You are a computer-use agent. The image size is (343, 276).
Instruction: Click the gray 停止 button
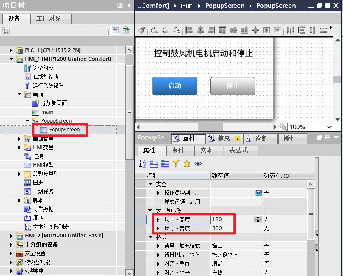point(232,86)
